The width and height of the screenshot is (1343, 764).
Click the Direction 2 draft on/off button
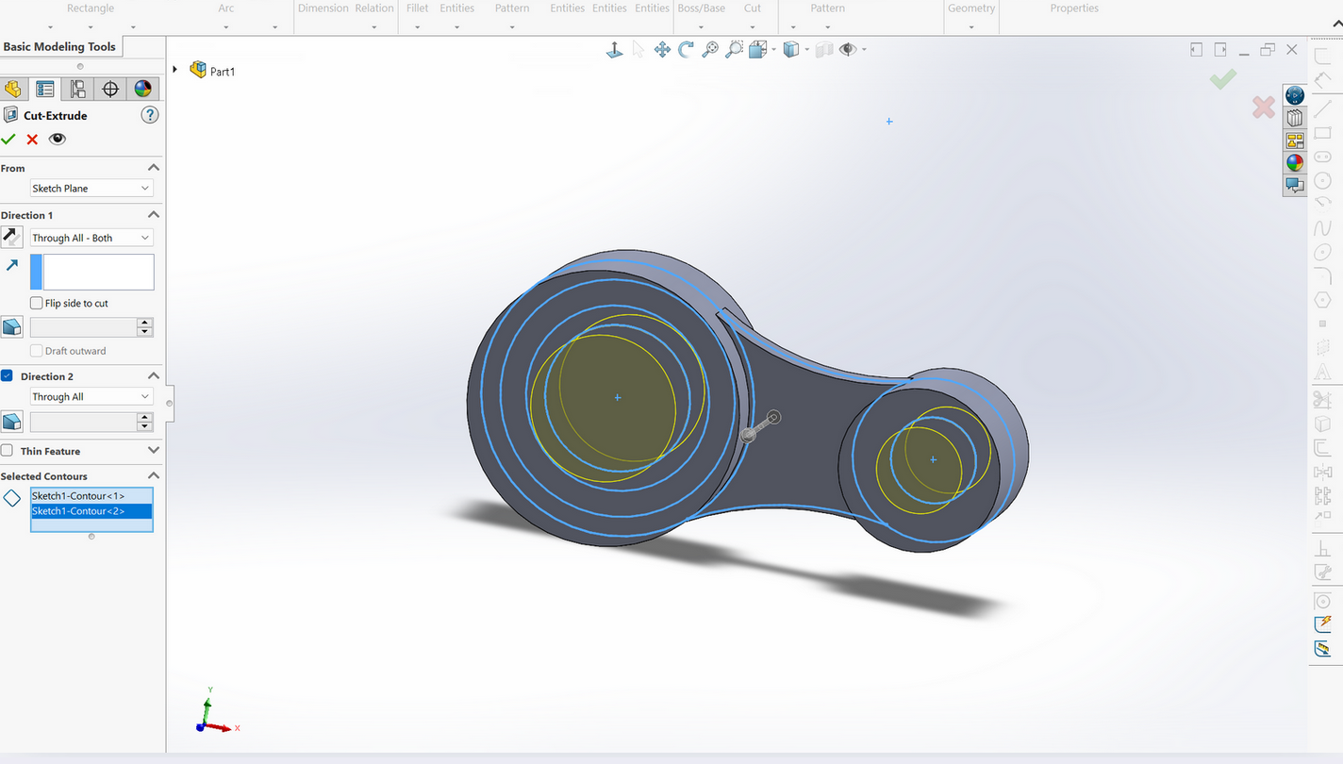click(11, 422)
